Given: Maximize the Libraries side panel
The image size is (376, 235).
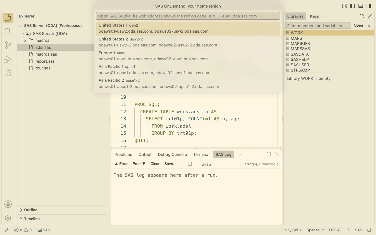Looking at the screenshot, I should (362, 16).
